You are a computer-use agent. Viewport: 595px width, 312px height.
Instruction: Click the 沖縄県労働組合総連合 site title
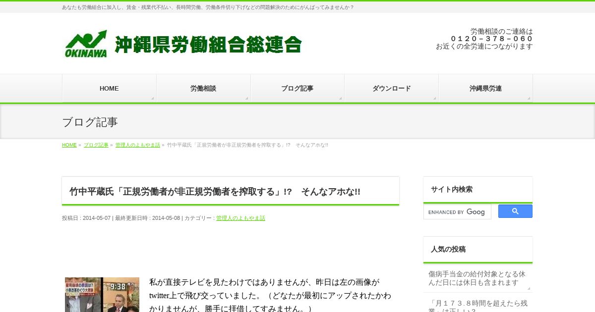point(208,45)
